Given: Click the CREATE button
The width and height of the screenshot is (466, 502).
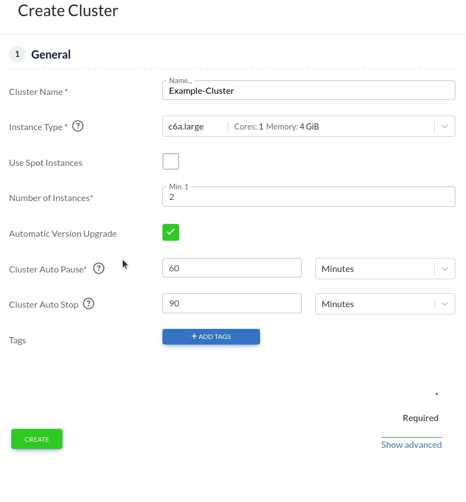Looking at the screenshot, I should point(37,439).
